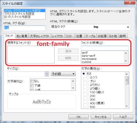The image size is (137, 123).
Task: Open the 説明 tab
Action: pos(123,36)
